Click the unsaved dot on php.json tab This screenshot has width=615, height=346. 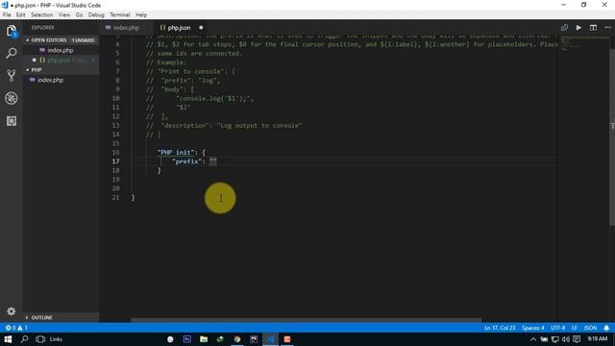[x=201, y=28]
